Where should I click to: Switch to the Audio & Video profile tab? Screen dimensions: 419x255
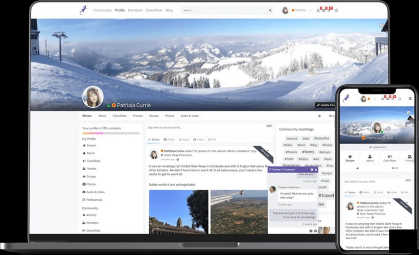pyautogui.click(x=190, y=116)
